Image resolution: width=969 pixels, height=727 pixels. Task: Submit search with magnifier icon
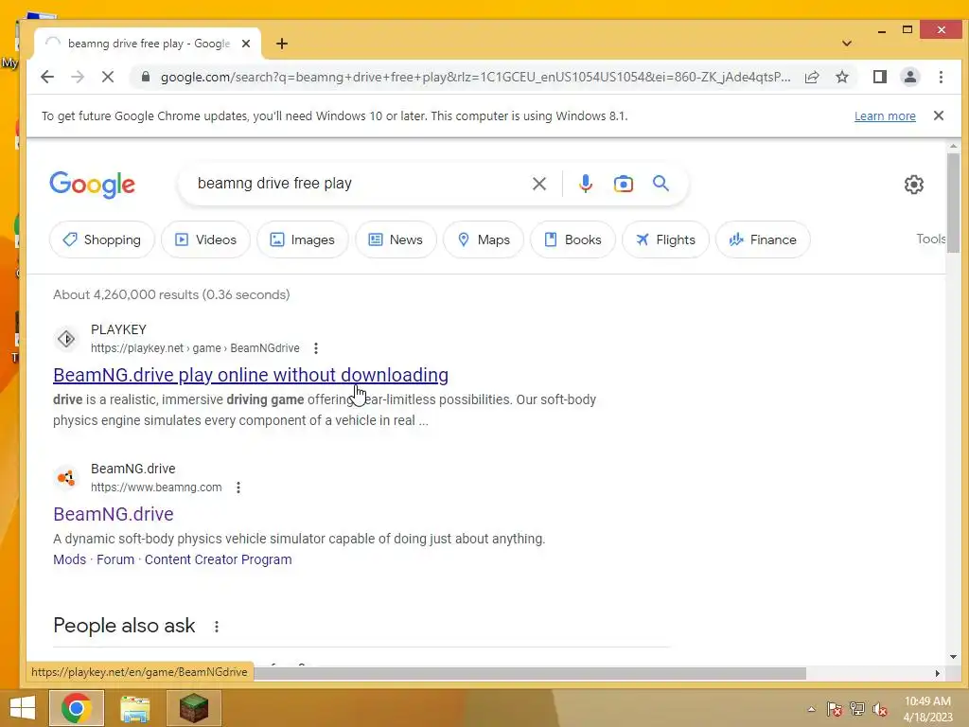click(x=661, y=184)
